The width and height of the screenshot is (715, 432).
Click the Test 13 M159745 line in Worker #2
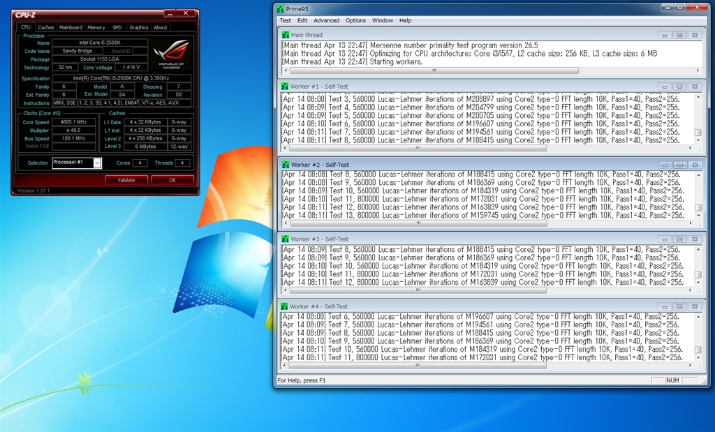[x=483, y=216]
